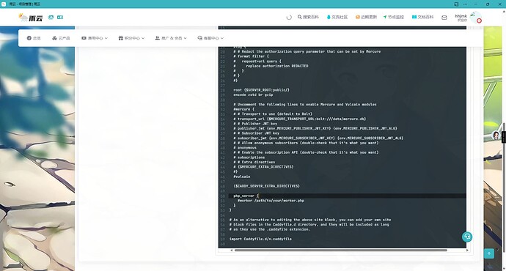This screenshot has width=506, height=271.
Task: Open the 节点监控 node monitor link
Action: [394, 17]
